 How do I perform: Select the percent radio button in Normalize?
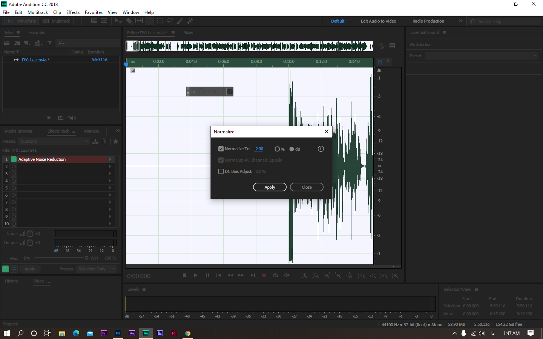[x=277, y=149]
